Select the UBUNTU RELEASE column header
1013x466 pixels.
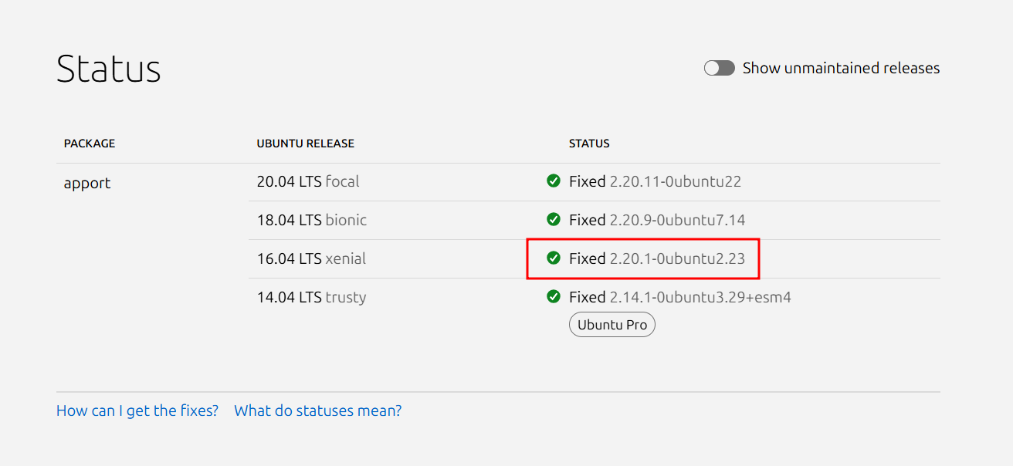[x=306, y=144]
